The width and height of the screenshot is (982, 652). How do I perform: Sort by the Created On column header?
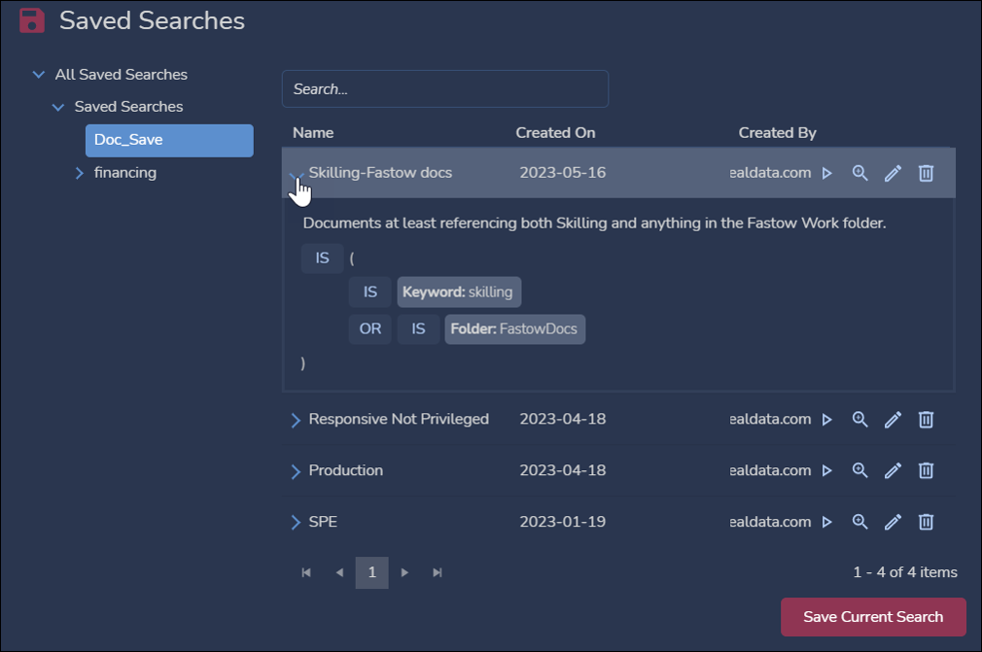555,132
